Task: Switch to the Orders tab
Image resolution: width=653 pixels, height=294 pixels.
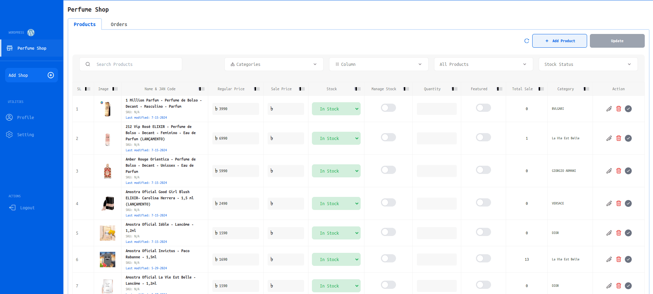Action: pos(119,24)
